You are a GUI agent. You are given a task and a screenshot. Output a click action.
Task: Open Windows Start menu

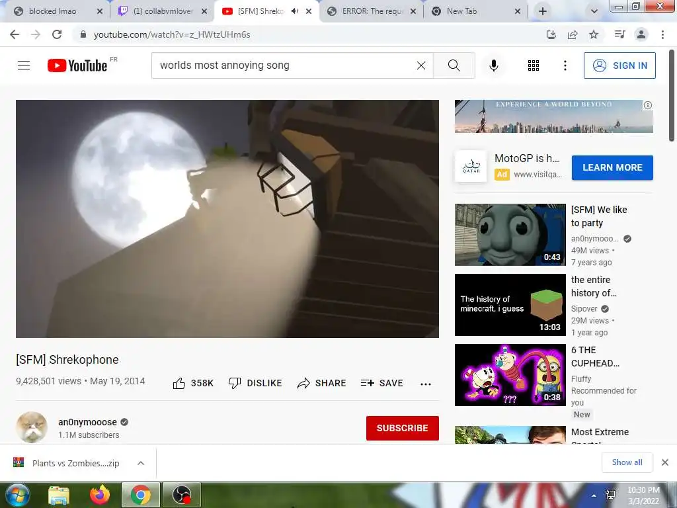click(17, 495)
